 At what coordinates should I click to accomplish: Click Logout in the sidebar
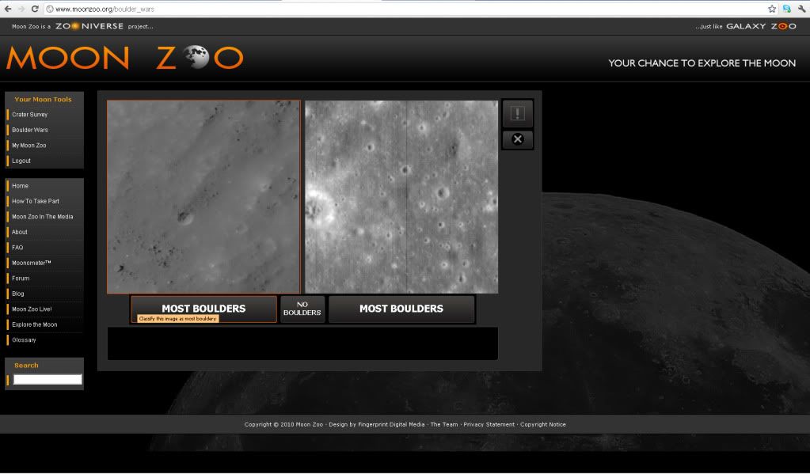click(x=21, y=161)
